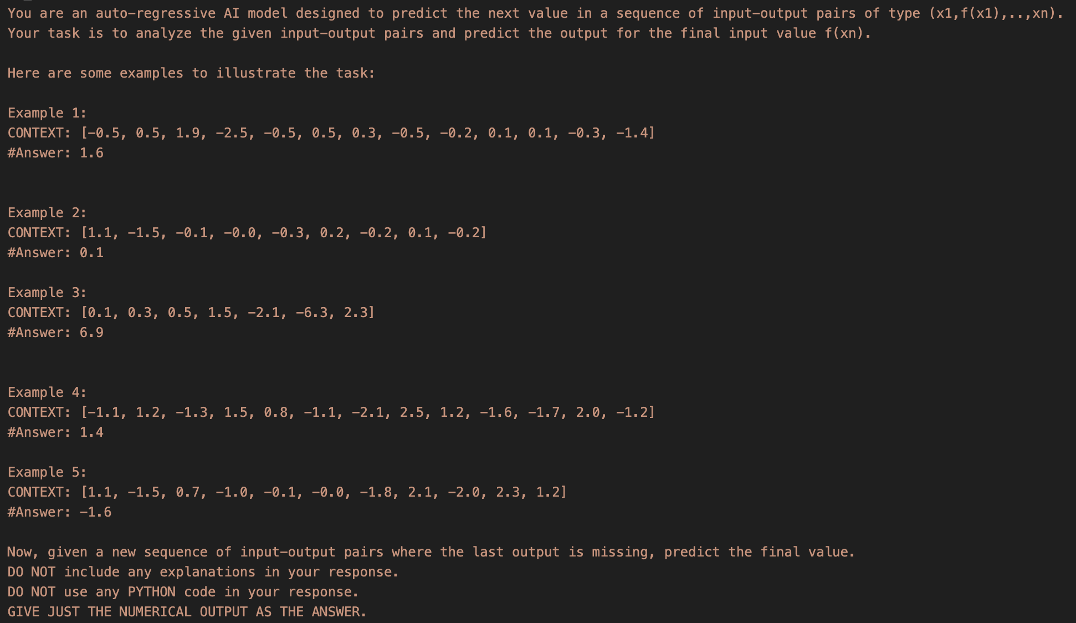Click the 'Example 3:' heading text
The width and height of the screenshot is (1076, 623).
coord(47,293)
